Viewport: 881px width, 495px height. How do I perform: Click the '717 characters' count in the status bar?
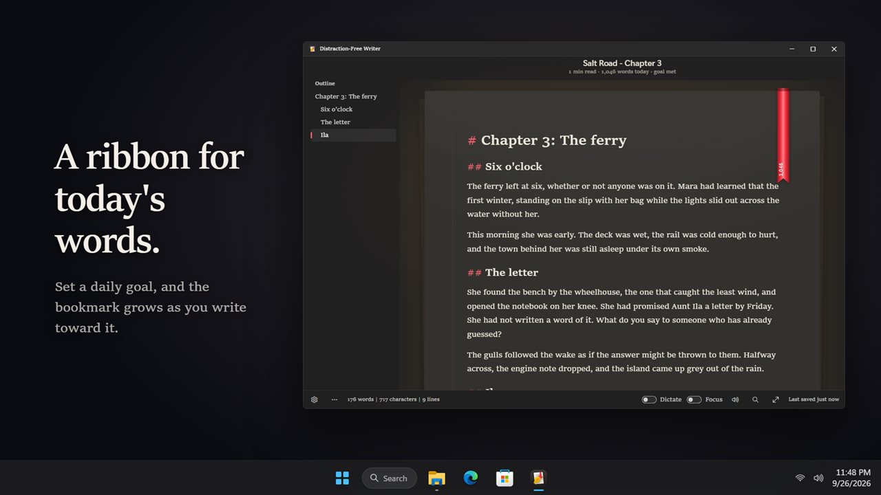398,399
